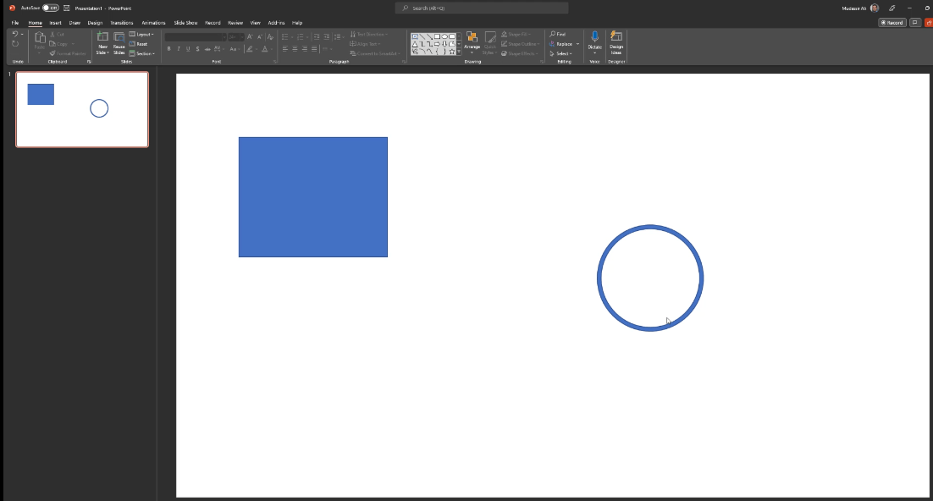This screenshot has height=501, width=933.
Task: Toggle the AutoSave switch
Action: click(50, 8)
